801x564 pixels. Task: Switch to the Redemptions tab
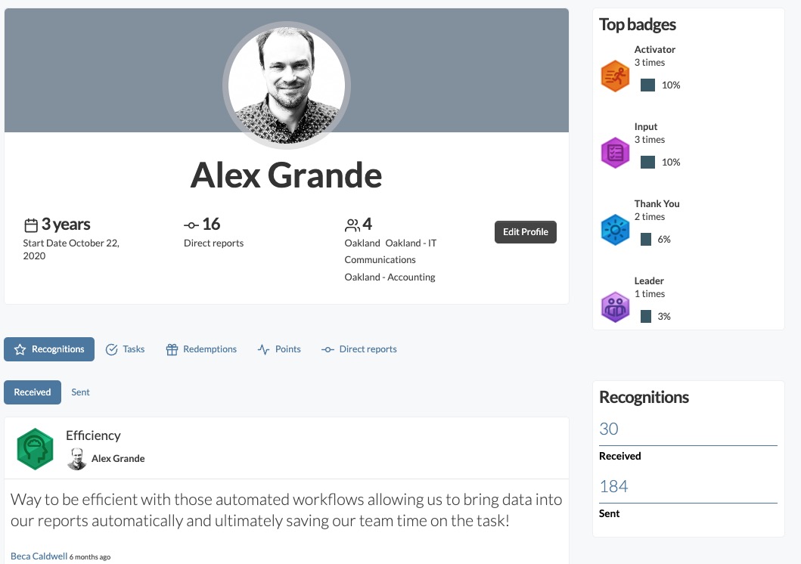[x=201, y=349]
